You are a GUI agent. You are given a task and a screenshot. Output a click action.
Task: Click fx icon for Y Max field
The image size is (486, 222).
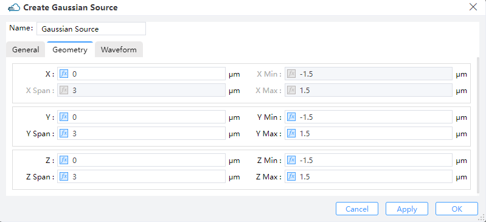click(x=291, y=133)
